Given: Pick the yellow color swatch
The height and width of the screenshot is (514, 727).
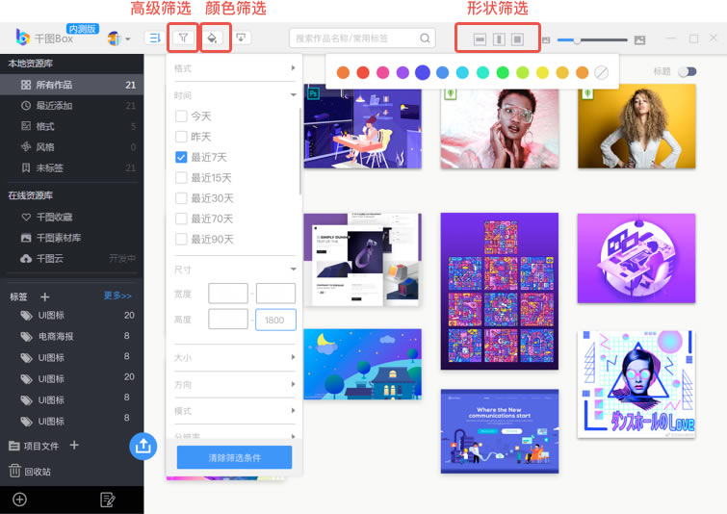Looking at the screenshot, I should coord(542,72).
